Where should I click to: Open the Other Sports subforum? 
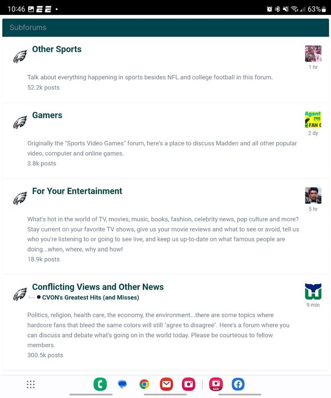pos(57,49)
